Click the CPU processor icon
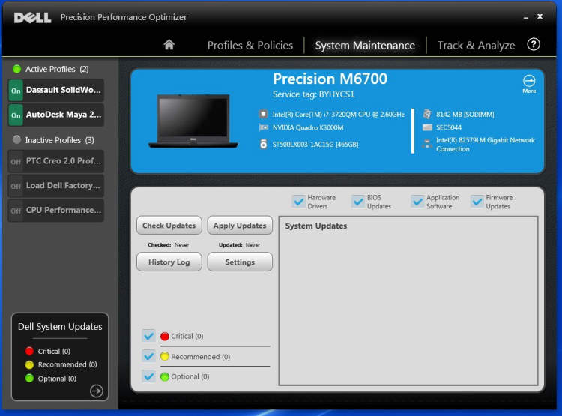This screenshot has width=562, height=416. pyautogui.click(x=264, y=114)
